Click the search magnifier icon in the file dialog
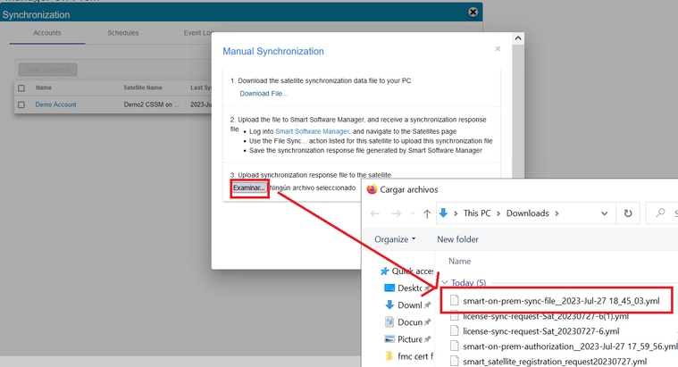The width and height of the screenshot is (678, 367). click(x=660, y=213)
